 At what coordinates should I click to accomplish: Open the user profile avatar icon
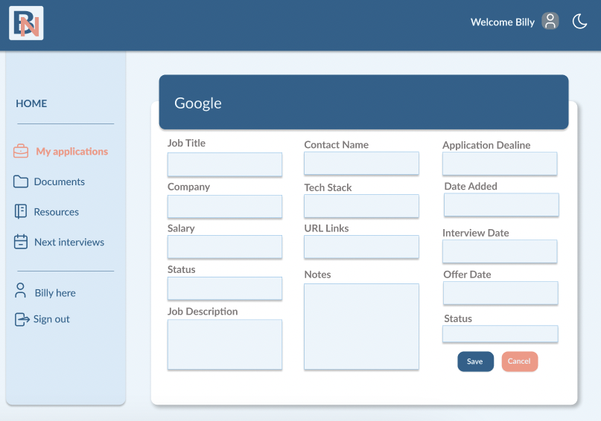(x=550, y=21)
